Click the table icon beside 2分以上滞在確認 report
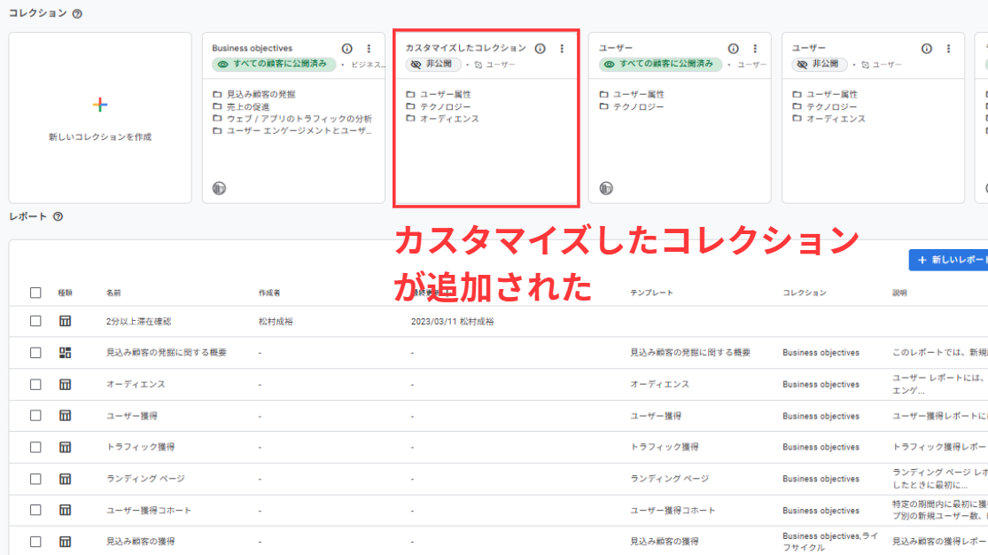This screenshot has width=988, height=555. [x=65, y=321]
